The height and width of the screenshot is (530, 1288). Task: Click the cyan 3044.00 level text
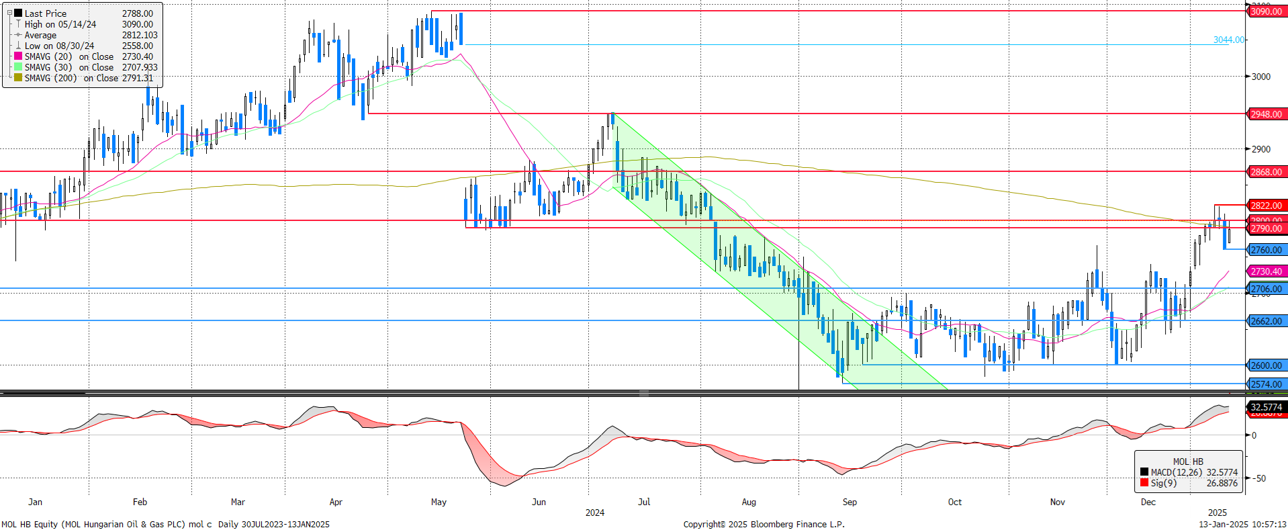tap(1228, 40)
